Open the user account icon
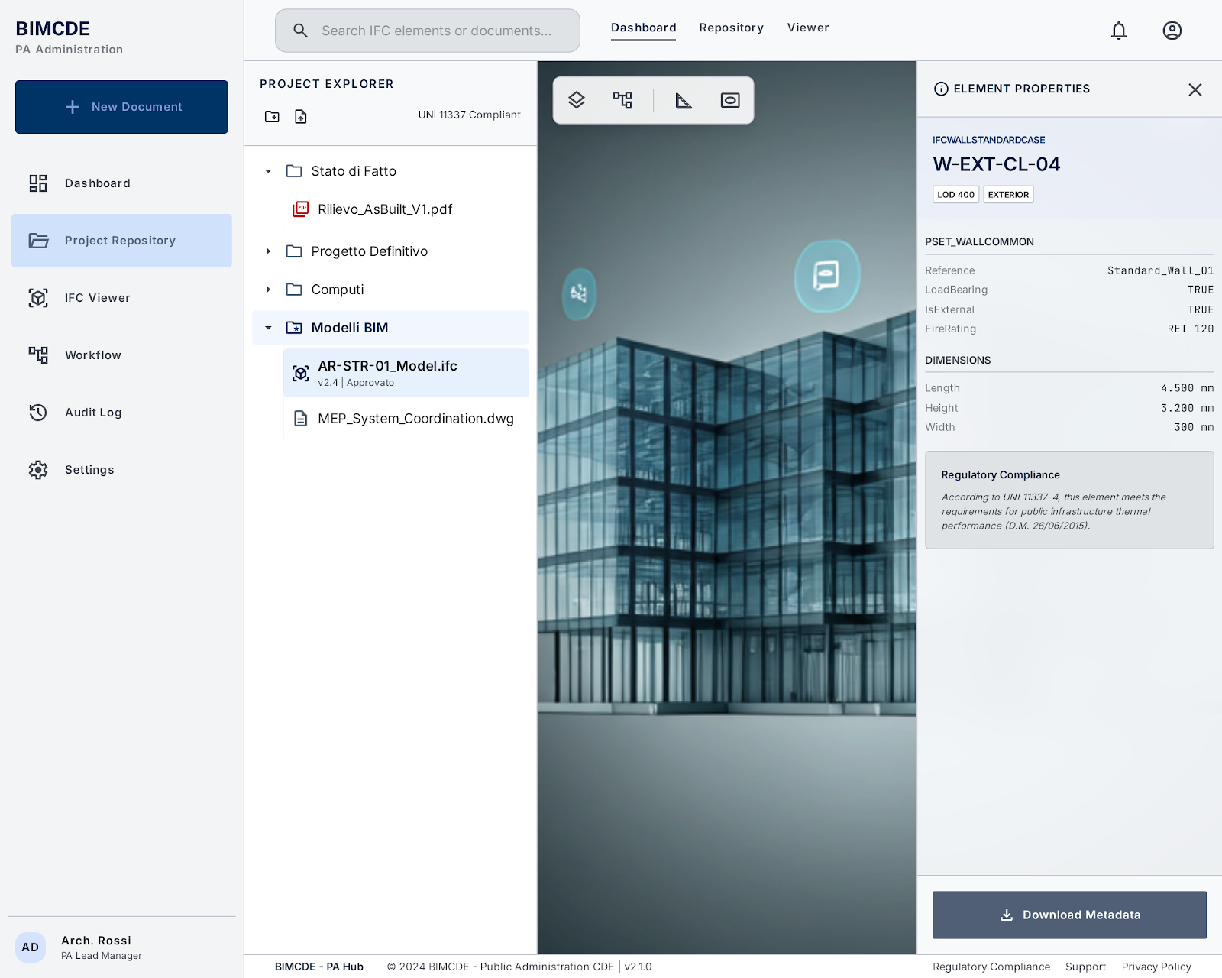Viewport: 1222px width, 978px height. [1172, 31]
